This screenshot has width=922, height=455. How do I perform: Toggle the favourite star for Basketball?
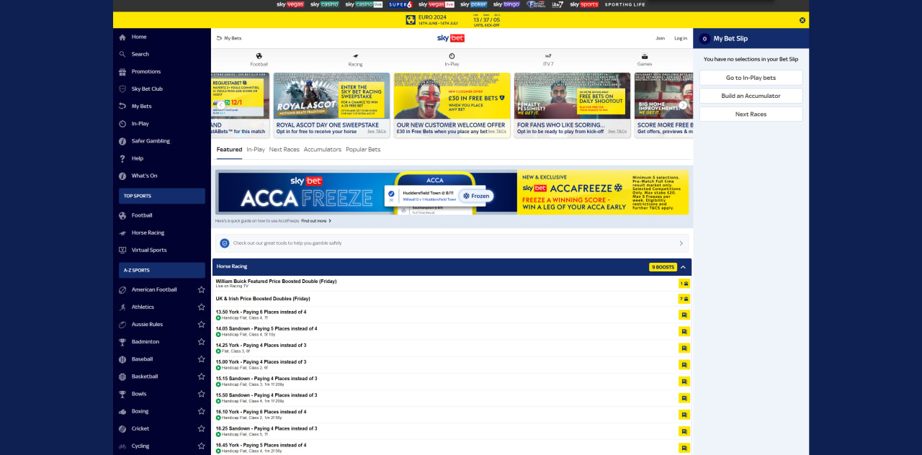tap(201, 376)
